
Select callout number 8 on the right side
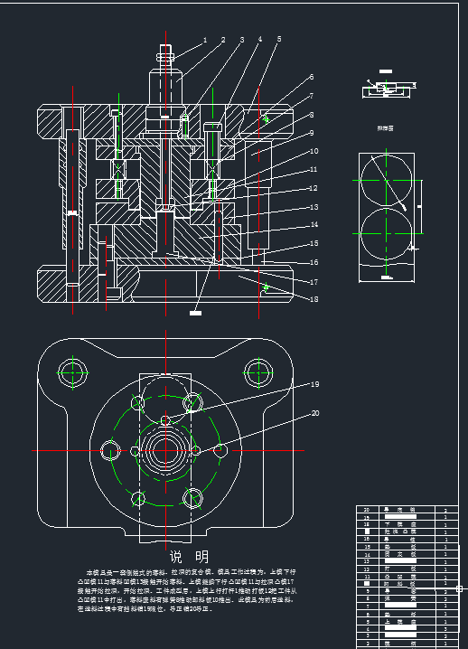tap(312, 115)
